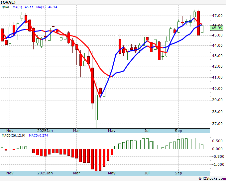Click Nov on the price chart date axis
Image resolution: width=226 pixels, height=181 pixels.
[x=10, y=131]
